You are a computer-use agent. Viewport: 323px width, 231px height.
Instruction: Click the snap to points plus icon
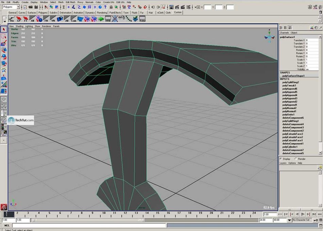point(68,7)
